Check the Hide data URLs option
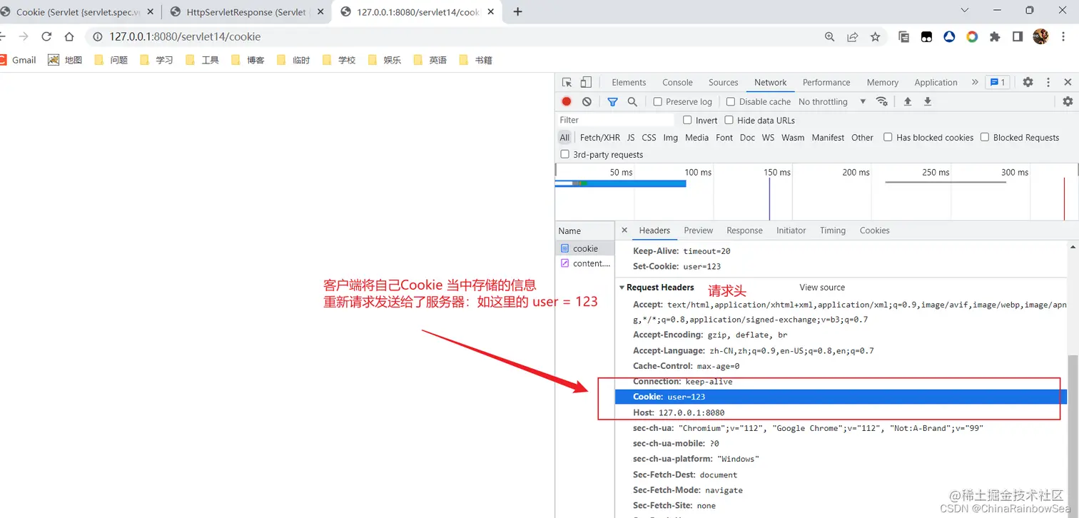 pyautogui.click(x=729, y=120)
